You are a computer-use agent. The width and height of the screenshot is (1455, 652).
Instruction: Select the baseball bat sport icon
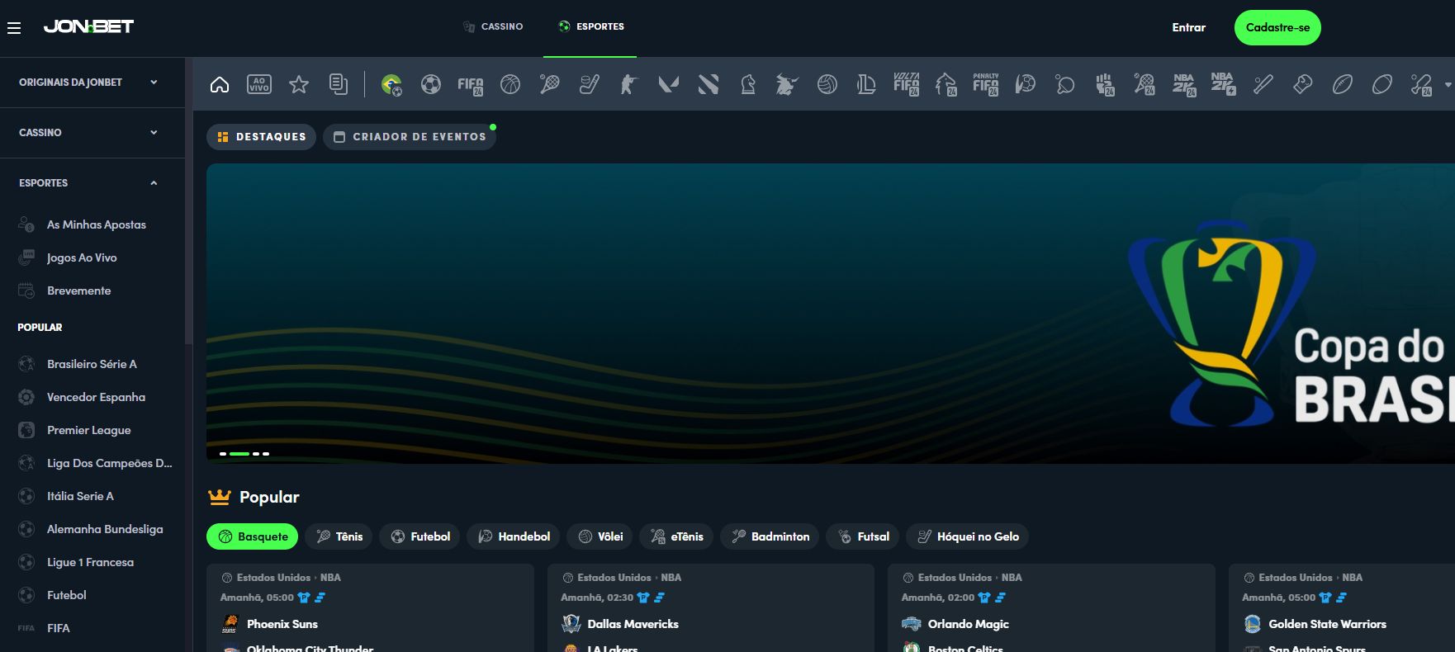[x=1263, y=84]
